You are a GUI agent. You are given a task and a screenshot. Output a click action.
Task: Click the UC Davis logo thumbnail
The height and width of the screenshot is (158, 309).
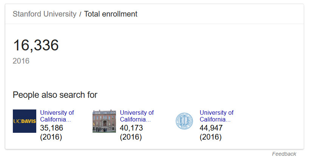[25, 121]
